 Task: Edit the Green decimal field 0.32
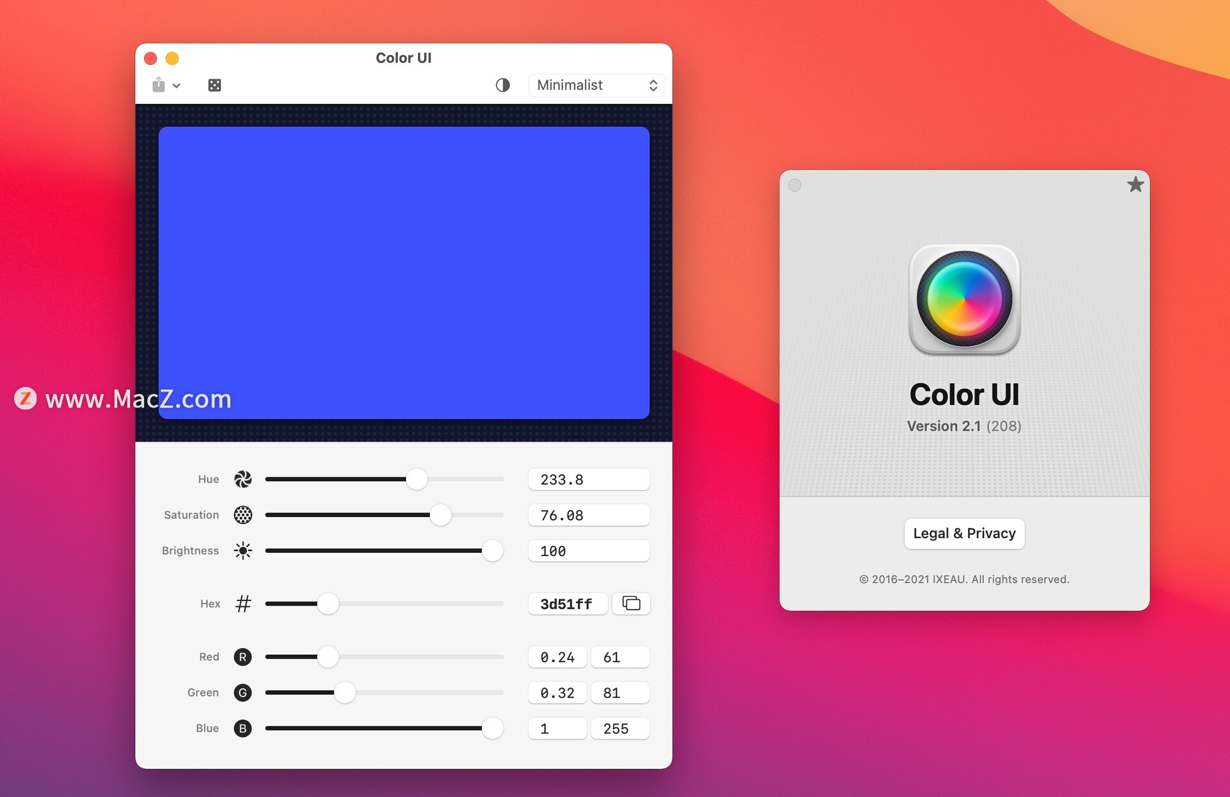click(x=557, y=693)
